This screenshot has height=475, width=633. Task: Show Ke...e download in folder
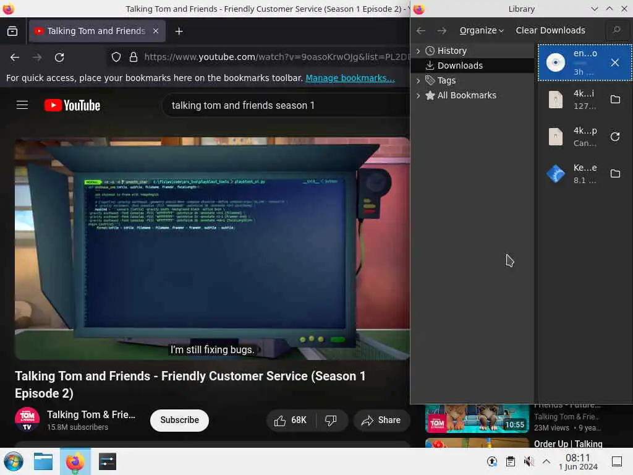coord(615,174)
